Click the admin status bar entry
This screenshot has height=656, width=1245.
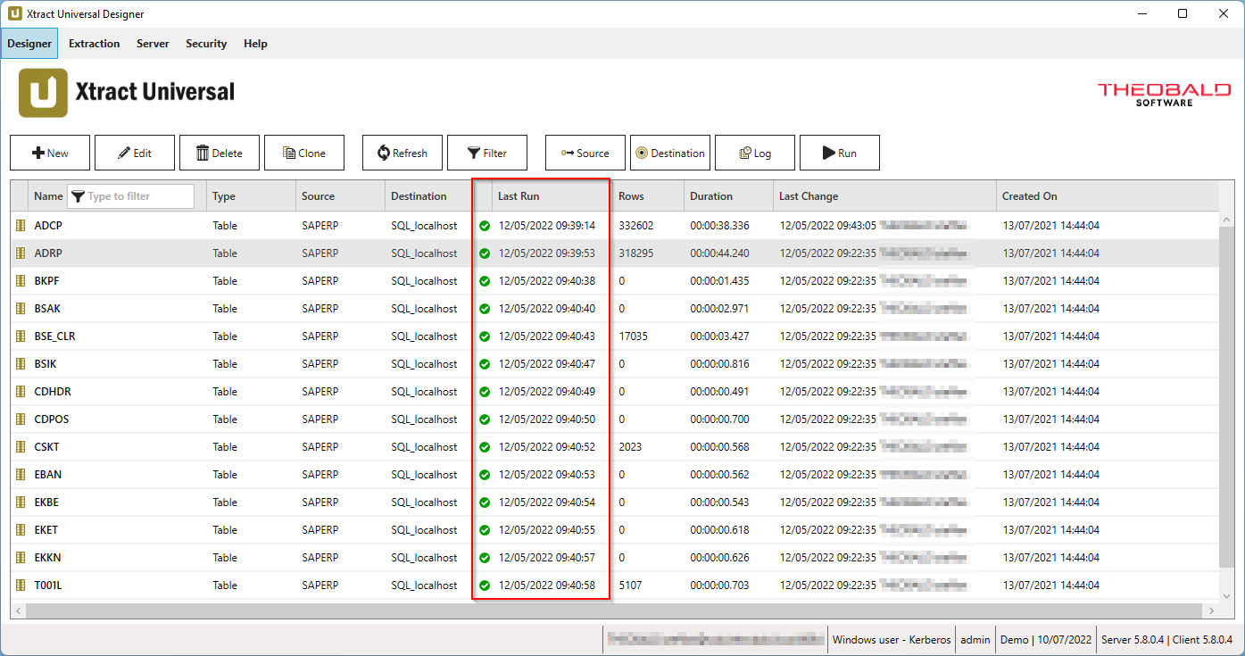click(975, 640)
